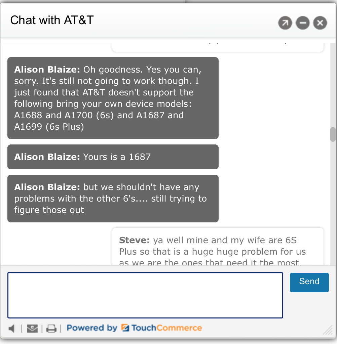Open the Powered by TouchCommerce link
337x344 pixels.
[135, 328]
